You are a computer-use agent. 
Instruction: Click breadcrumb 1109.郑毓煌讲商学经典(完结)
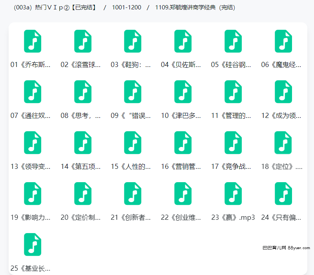point(195,7)
